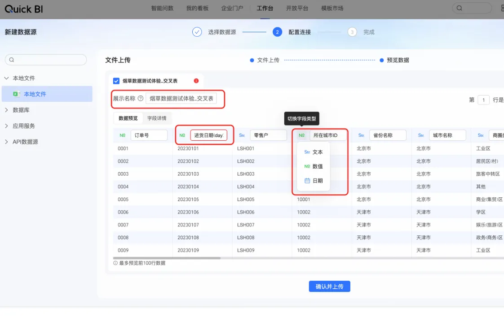Viewport: 504px width, 317px height.
Task: Click the Quick BI logo
Action: coord(24,9)
